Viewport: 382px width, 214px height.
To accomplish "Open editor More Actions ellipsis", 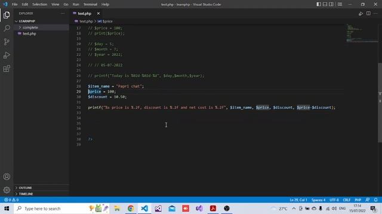I will point(375,14).
